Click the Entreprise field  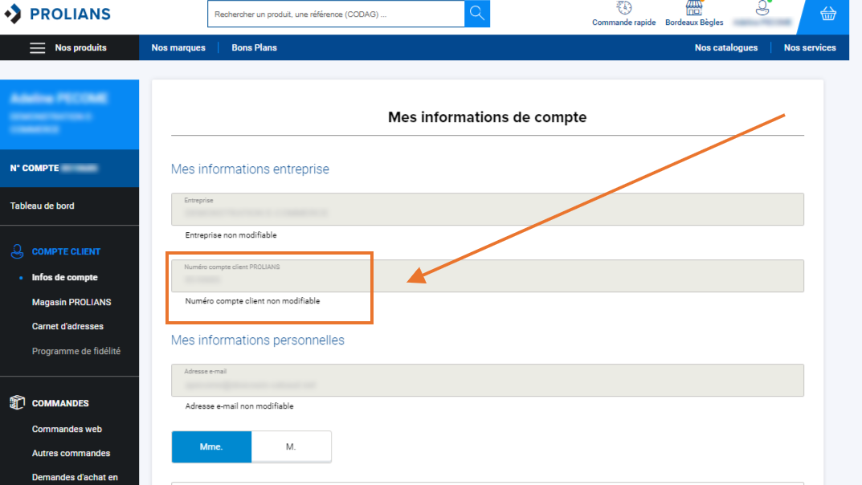click(488, 210)
